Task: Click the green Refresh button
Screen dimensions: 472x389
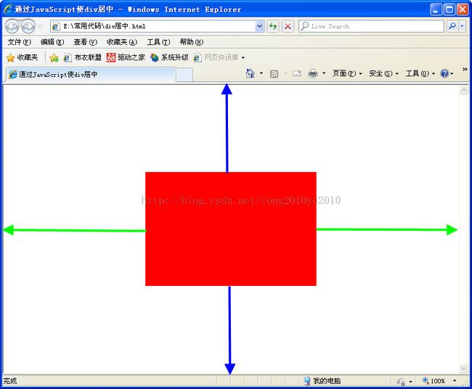Action: click(273, 26)
